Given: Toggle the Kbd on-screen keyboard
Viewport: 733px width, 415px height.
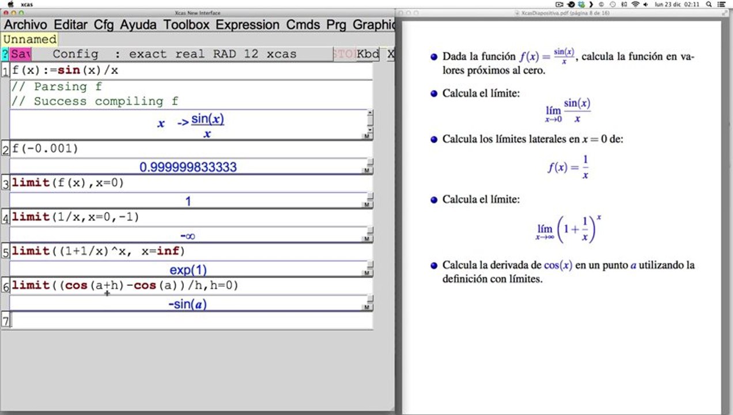Looking at the screenshot, I should [x=368, y=54].
